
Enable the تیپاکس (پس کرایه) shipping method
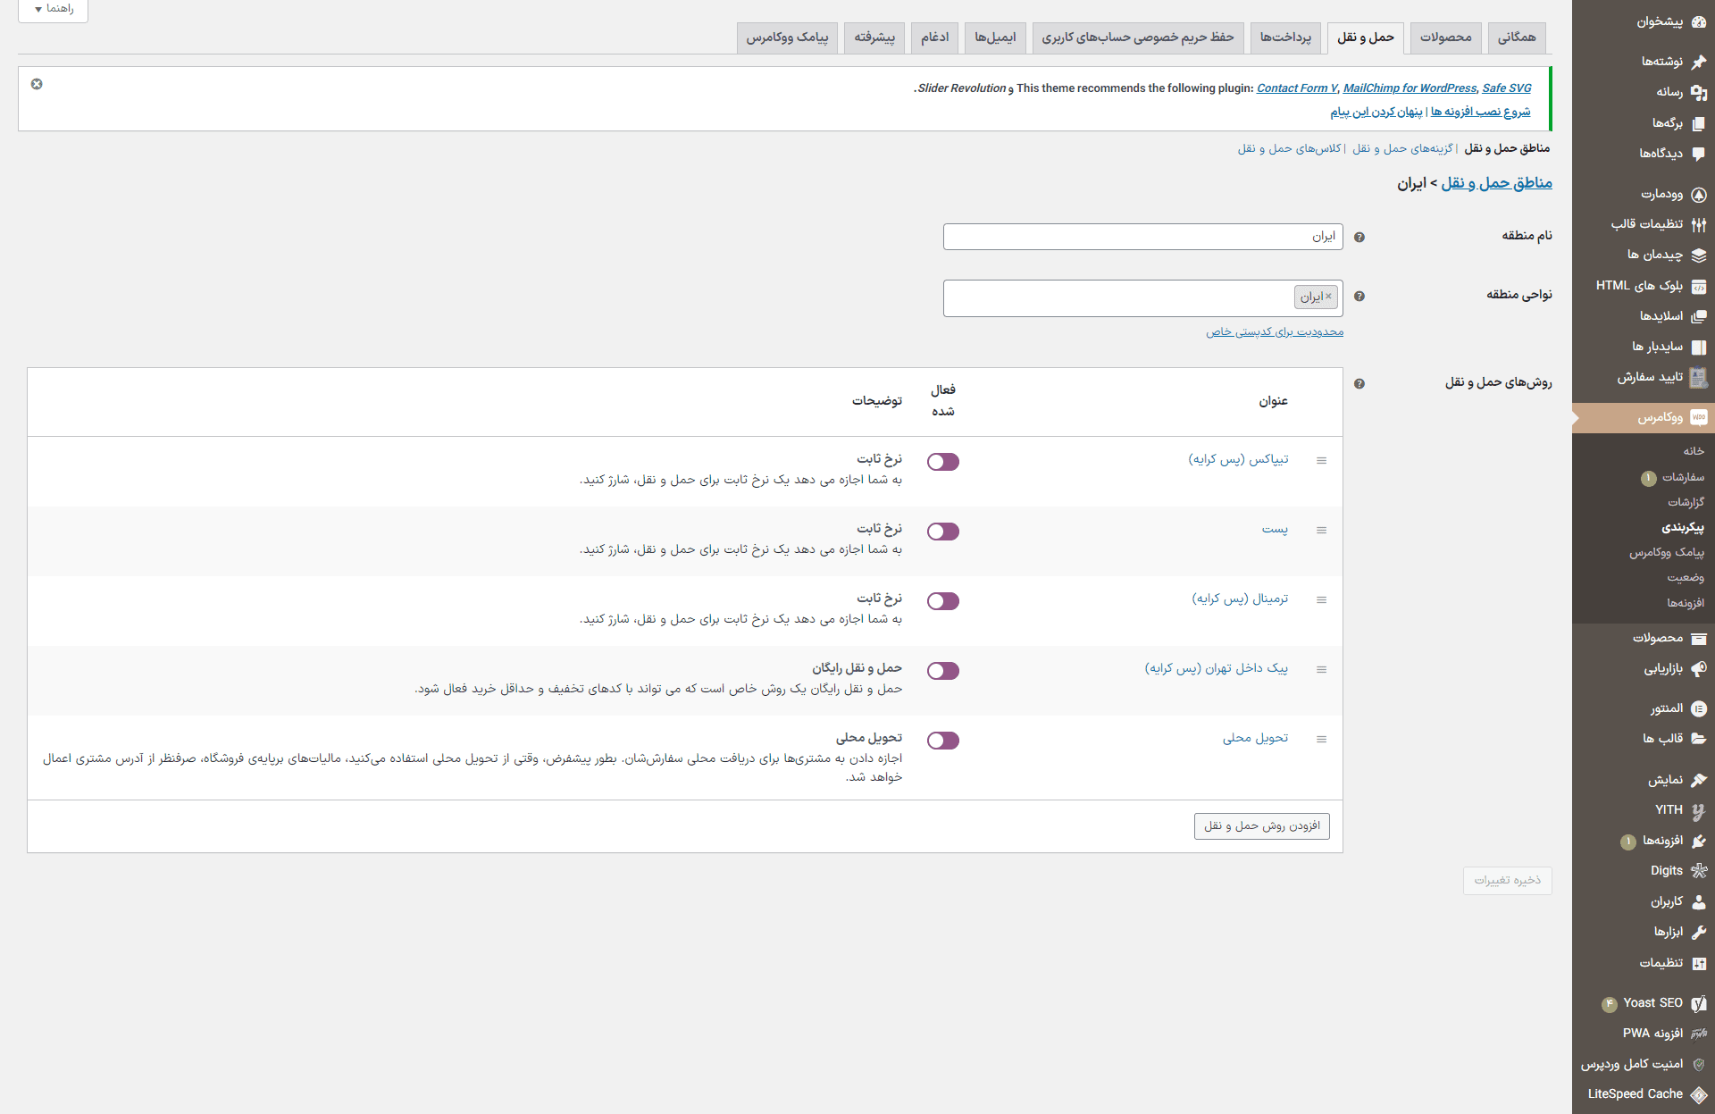(x=943, y=462)
